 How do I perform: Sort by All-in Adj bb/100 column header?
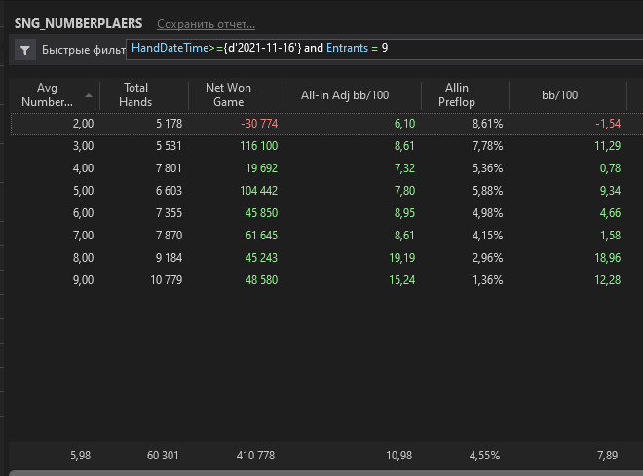coord(345,95)
